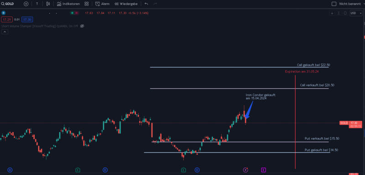This screenshot has width=365, height=175.
Task: Click the 17.83 open price value
Action: tap(89, 13)
